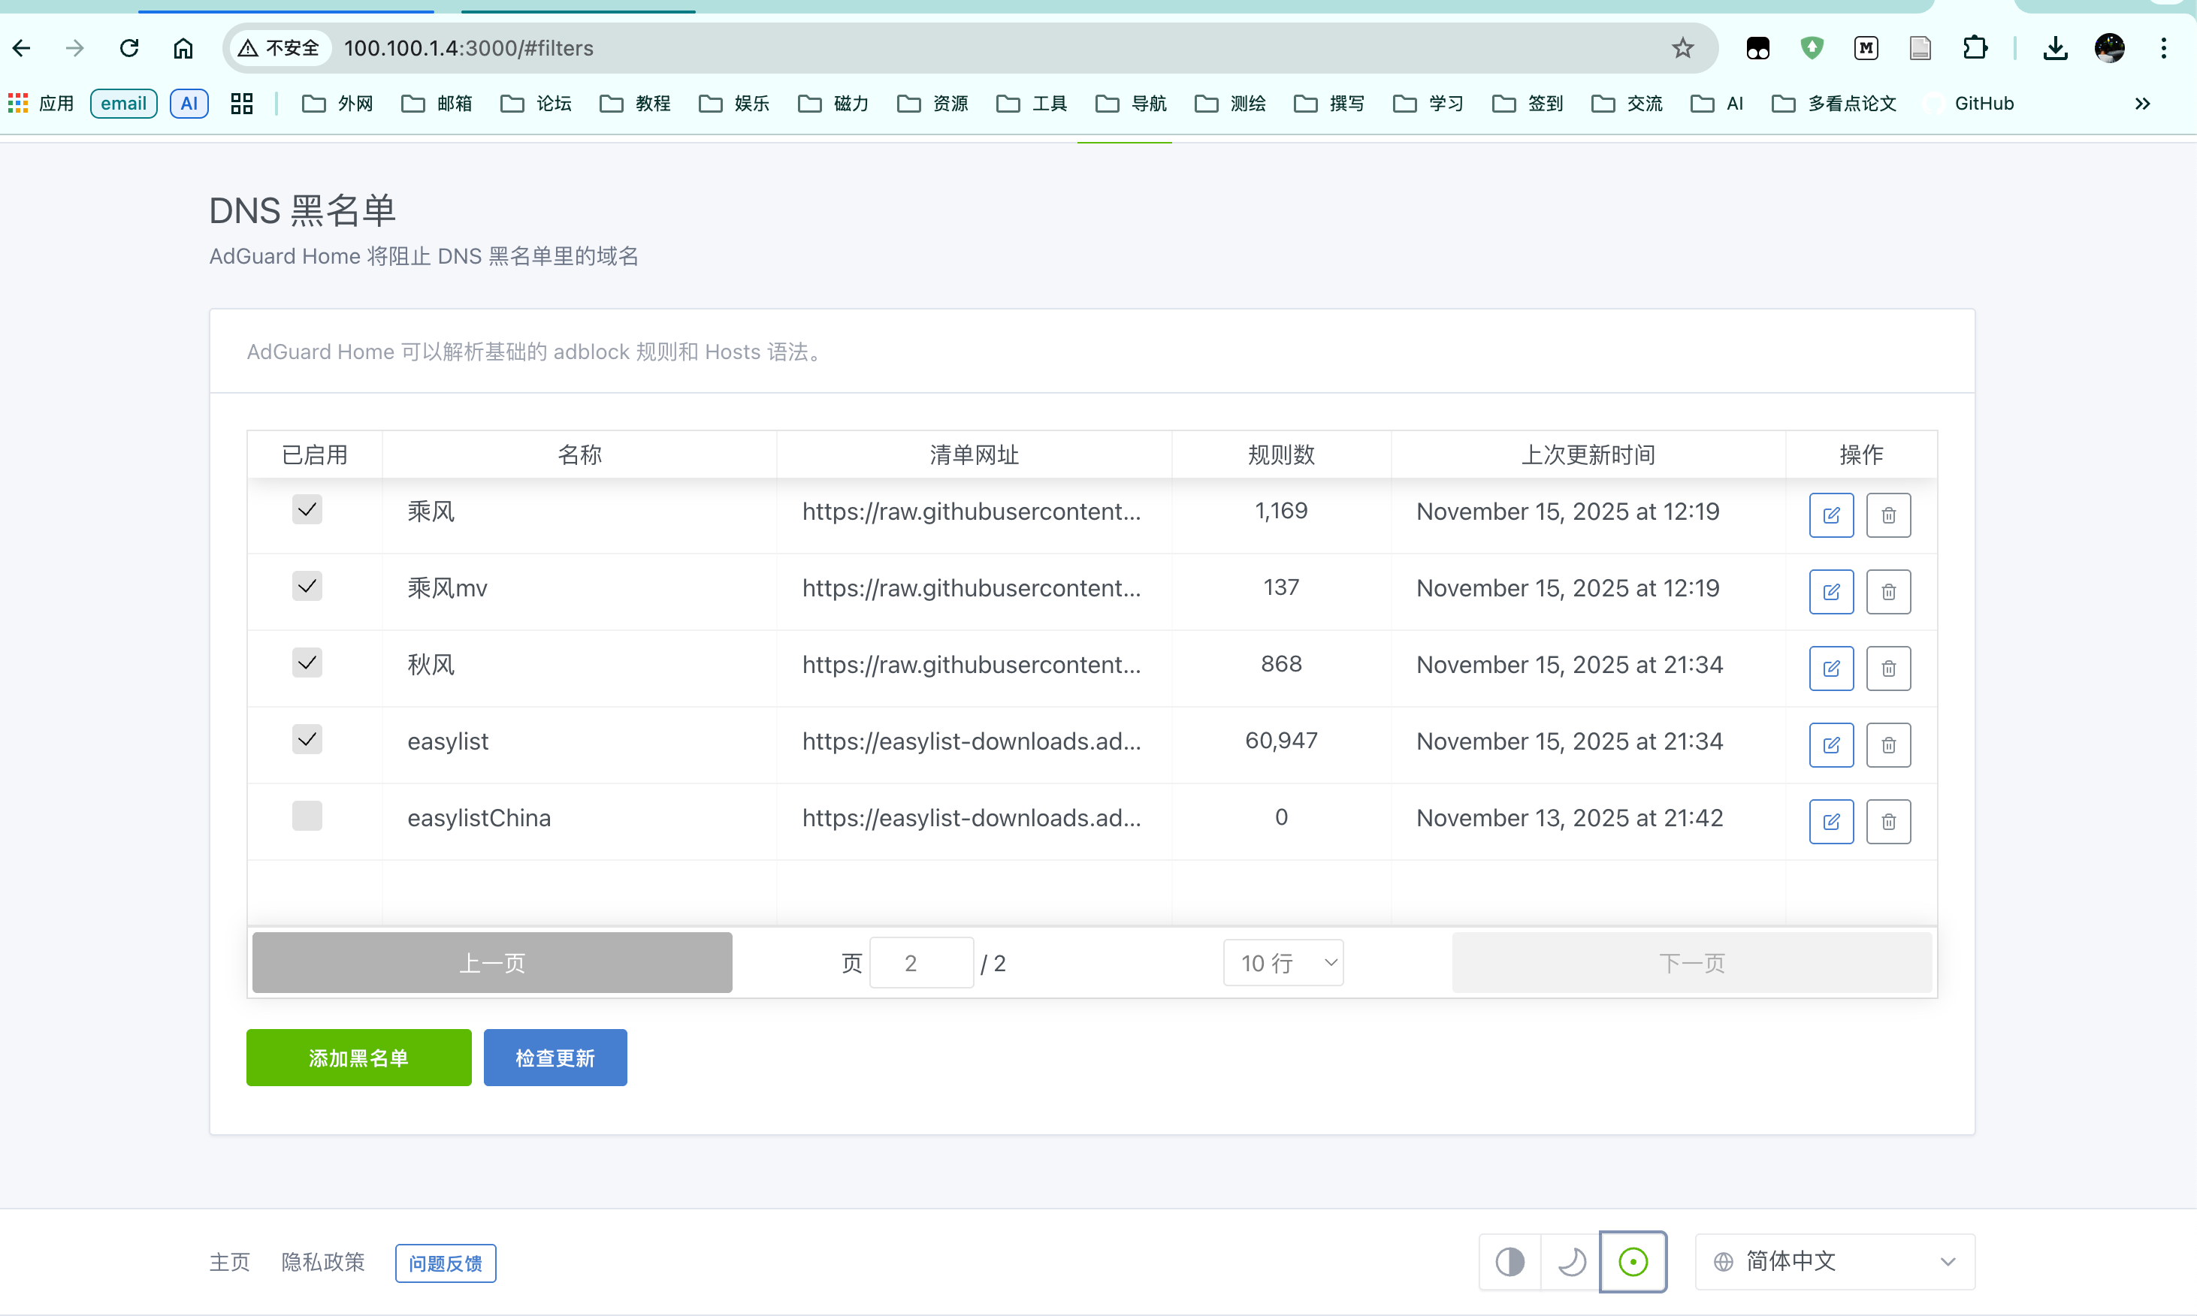The height and width of the screenshot is (1316, 2197).
Task: Uncheck the 乘风mv enabled checkbox
Action: 307,585
